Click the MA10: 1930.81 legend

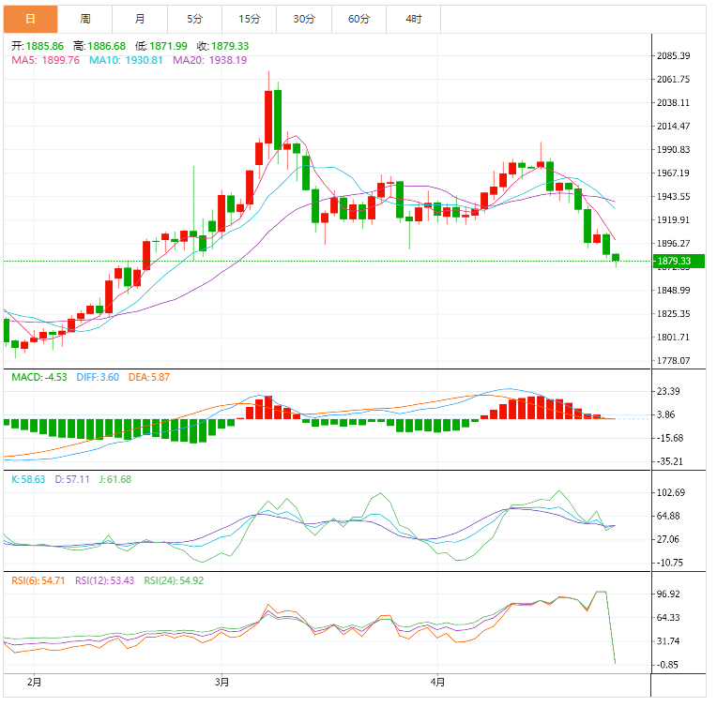tap(126, 60)
